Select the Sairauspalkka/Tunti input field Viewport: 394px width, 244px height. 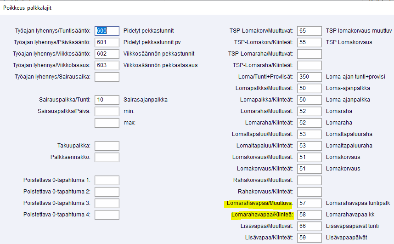(x=107, y=100)
